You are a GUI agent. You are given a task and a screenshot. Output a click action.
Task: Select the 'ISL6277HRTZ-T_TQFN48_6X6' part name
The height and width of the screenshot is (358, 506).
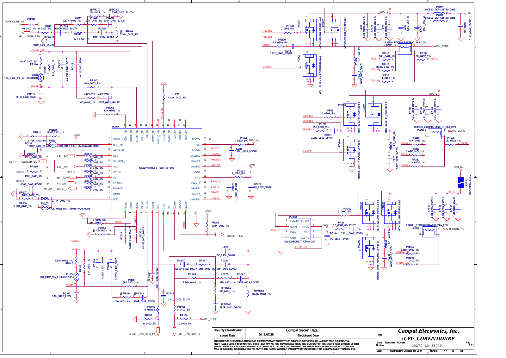pos(156,168)
